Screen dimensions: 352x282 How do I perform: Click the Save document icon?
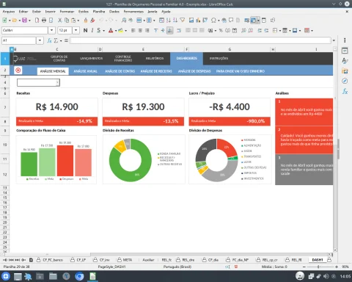click(x=24, y=21)
